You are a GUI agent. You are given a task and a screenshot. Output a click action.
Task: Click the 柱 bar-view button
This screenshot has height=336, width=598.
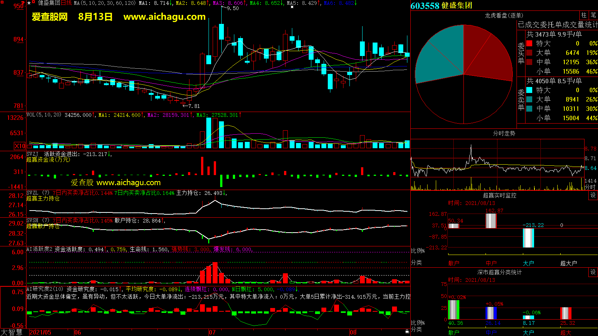pos(584,15)
